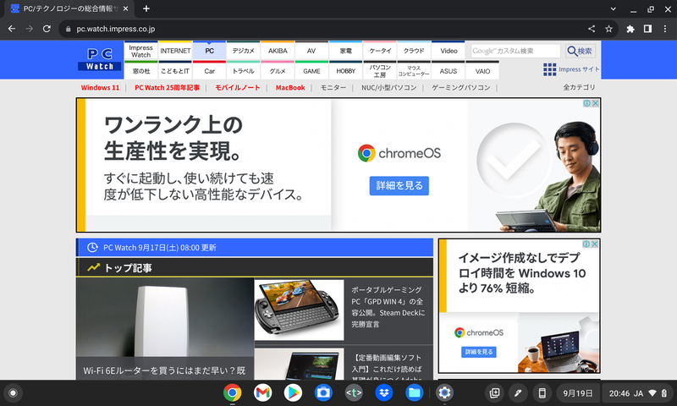Close the PC Watch browser tab

point(125,8)
